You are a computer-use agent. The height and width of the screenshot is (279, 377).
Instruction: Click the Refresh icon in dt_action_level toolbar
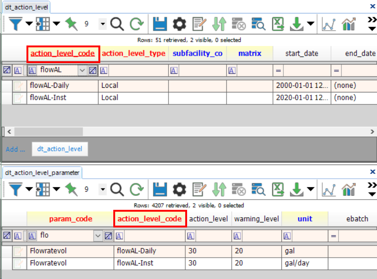136,24
